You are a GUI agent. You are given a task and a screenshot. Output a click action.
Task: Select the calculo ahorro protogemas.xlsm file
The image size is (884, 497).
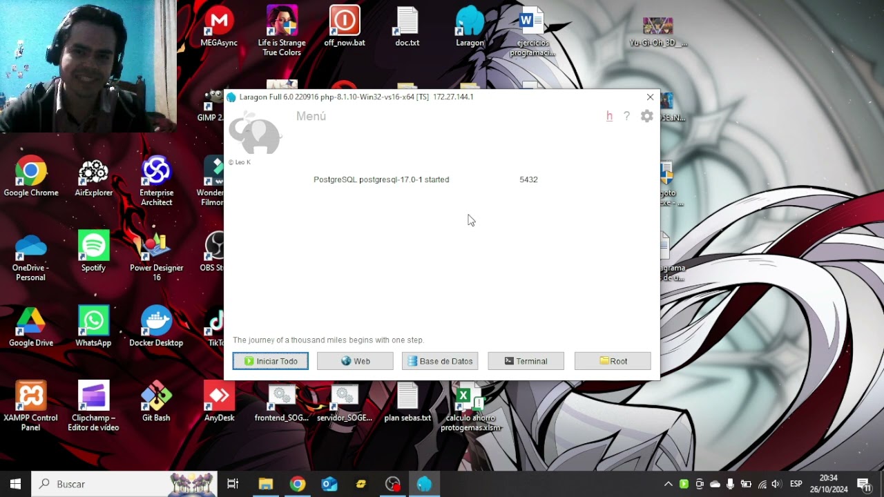coord(470,408)
